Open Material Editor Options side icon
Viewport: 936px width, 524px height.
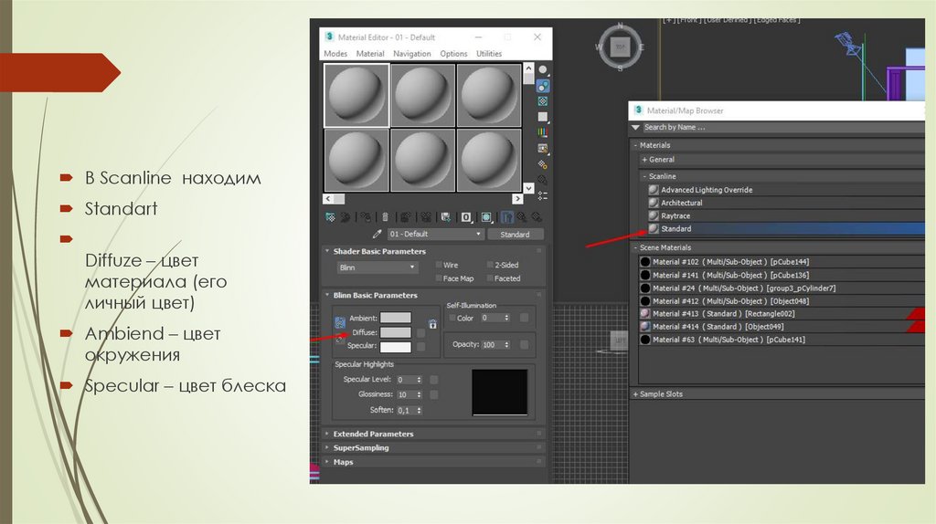point(543,164)
